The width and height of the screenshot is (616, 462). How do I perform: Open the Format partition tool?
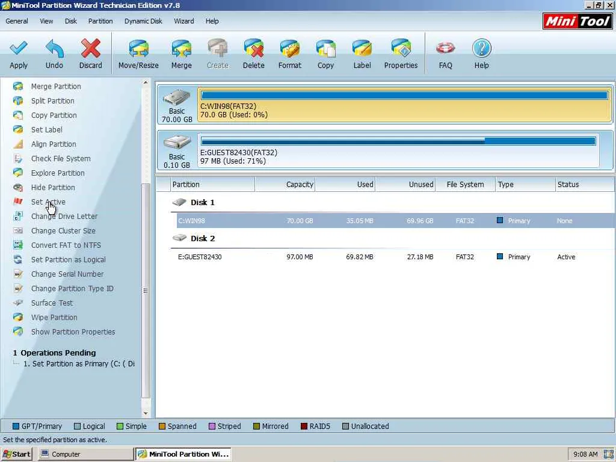point(289,54)
